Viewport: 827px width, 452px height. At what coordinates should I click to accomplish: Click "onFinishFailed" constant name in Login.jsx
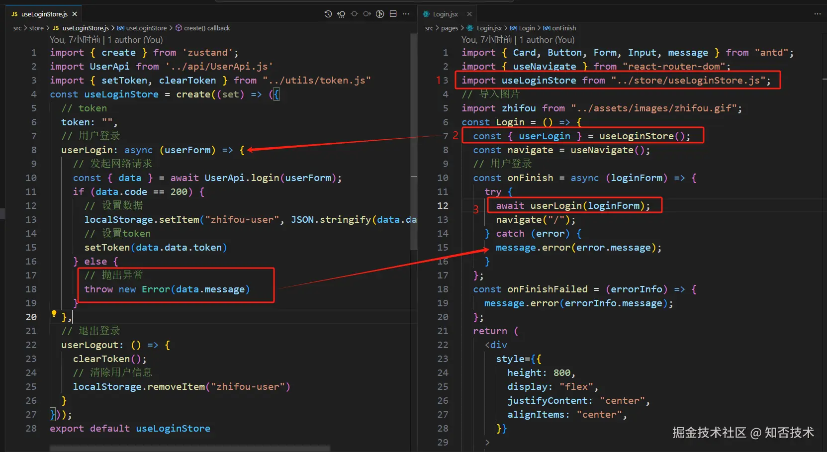pyautogui.click(x=548, y=289)
